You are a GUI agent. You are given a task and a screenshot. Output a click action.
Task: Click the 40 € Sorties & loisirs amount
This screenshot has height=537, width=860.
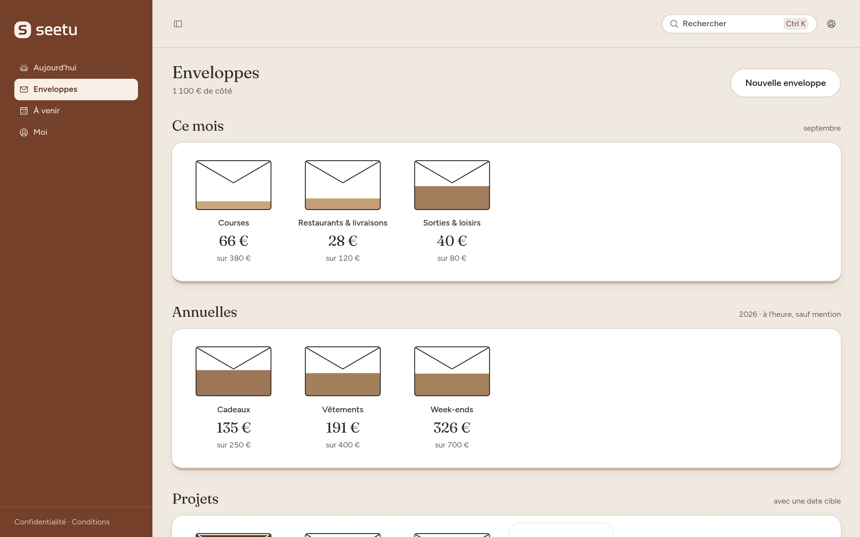pos(452,241)
